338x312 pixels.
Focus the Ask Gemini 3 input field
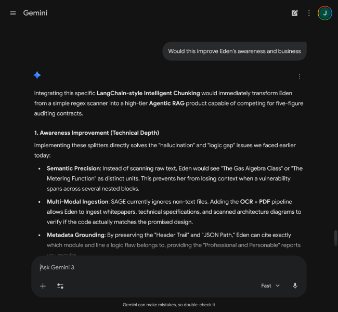click(x=156, y=267)
